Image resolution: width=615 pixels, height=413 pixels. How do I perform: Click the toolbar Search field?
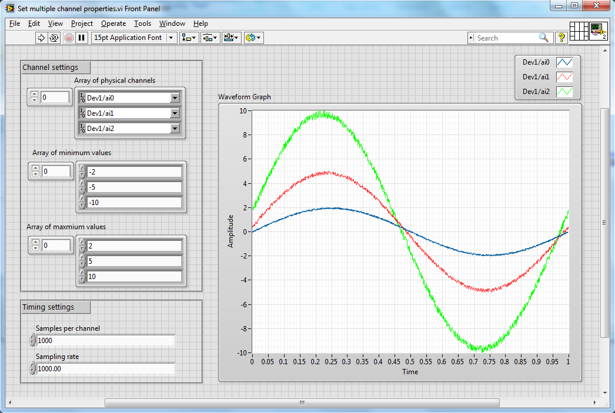point(506,38)
